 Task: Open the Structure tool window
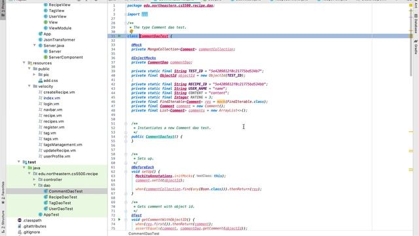point(3,222)
